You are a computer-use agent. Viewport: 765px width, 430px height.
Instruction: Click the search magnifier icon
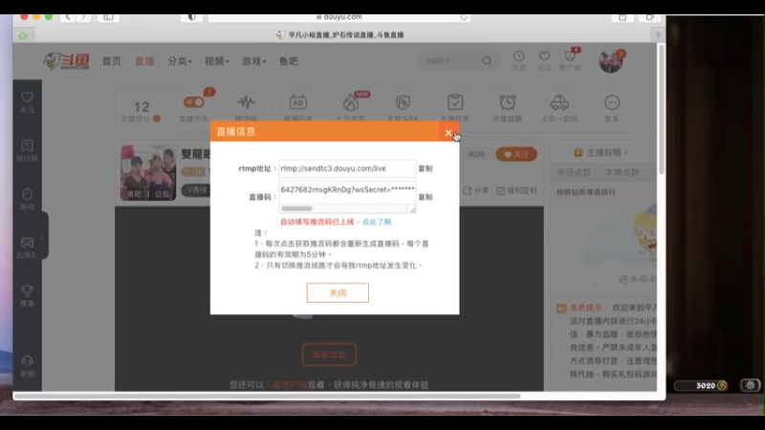click(487, 61)
